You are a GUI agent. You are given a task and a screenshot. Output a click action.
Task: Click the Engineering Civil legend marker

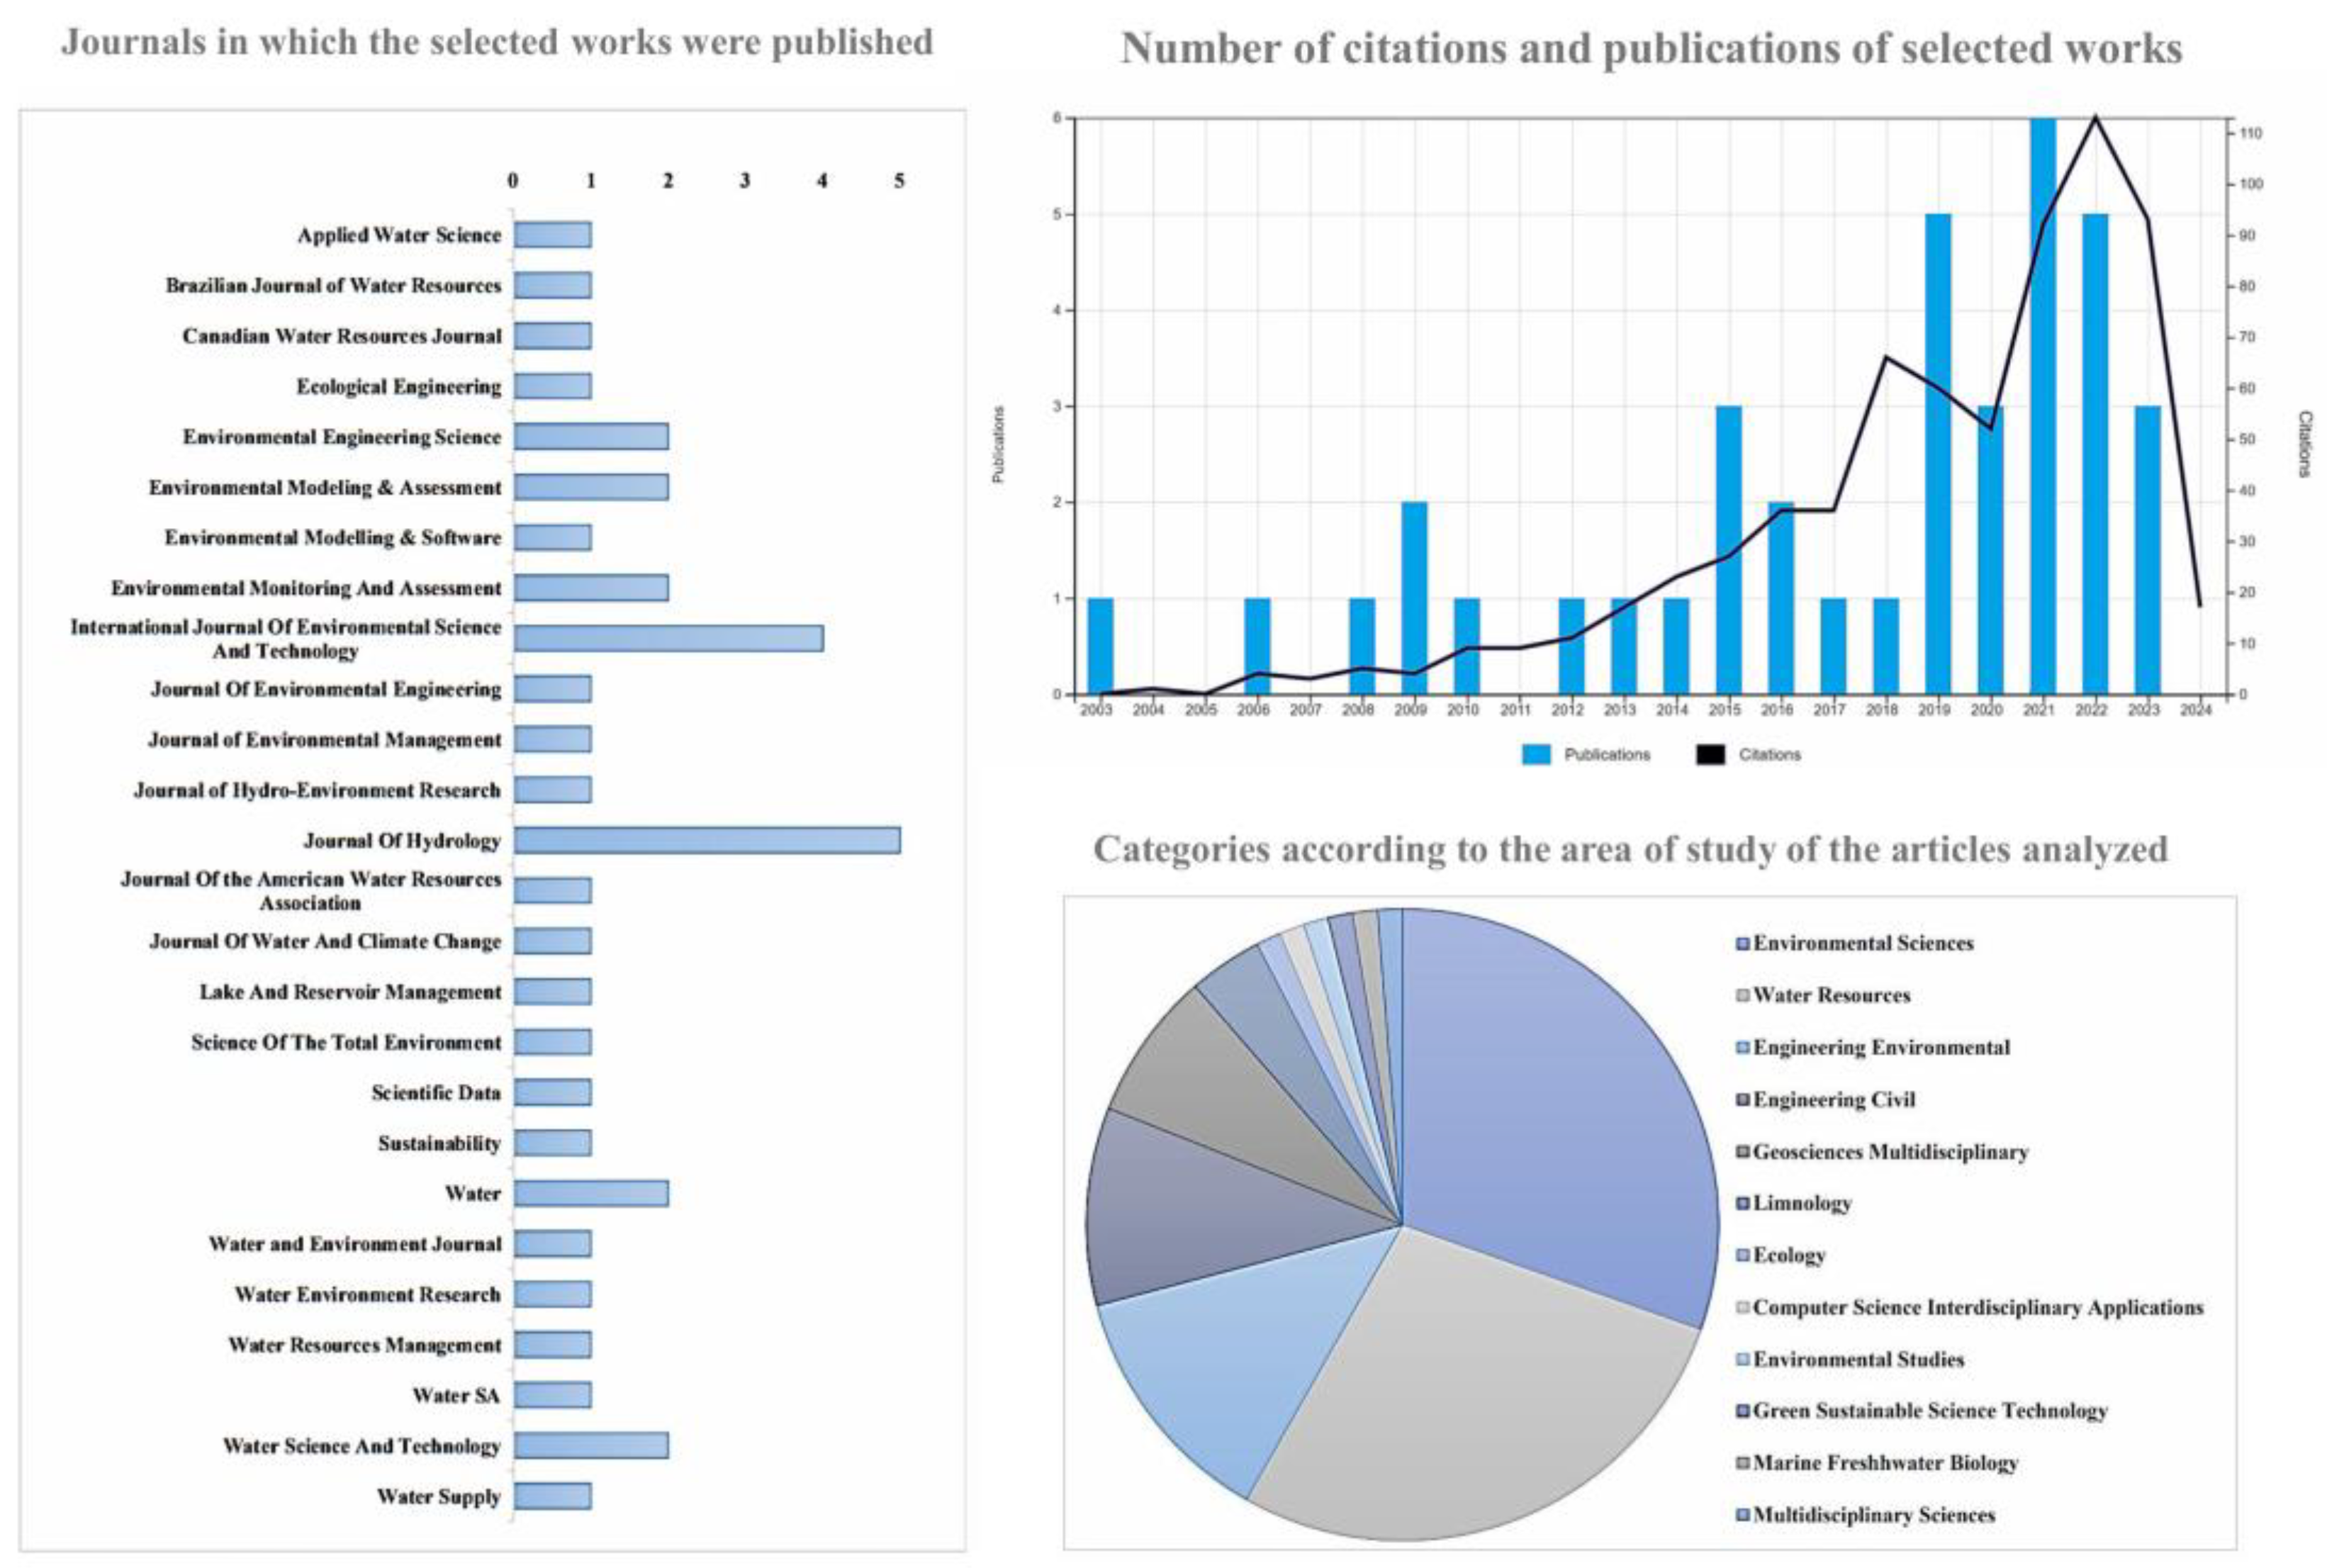[1743, 1099]
